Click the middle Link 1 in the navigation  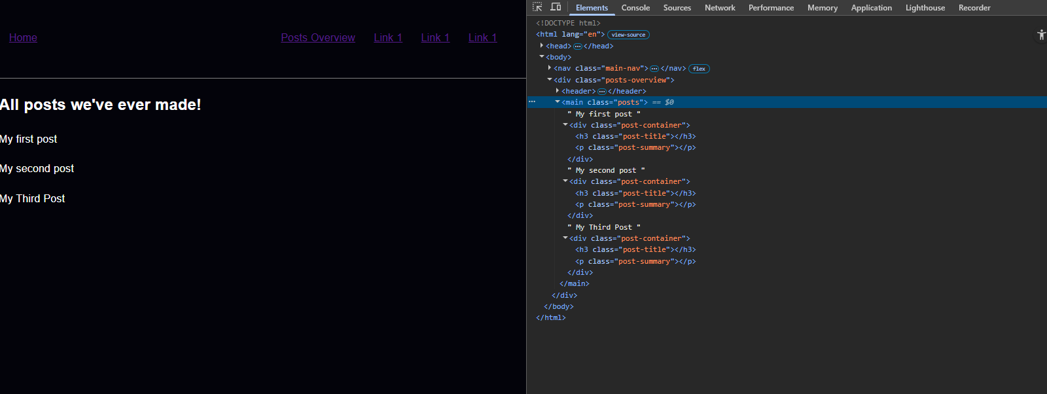[x=435, y=38]
